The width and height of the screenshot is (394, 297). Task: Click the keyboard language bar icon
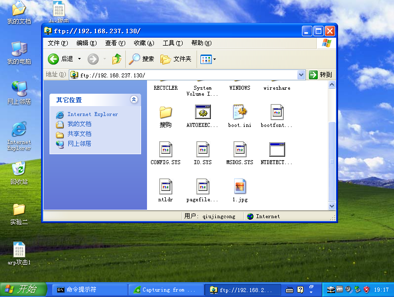(290, 290)
